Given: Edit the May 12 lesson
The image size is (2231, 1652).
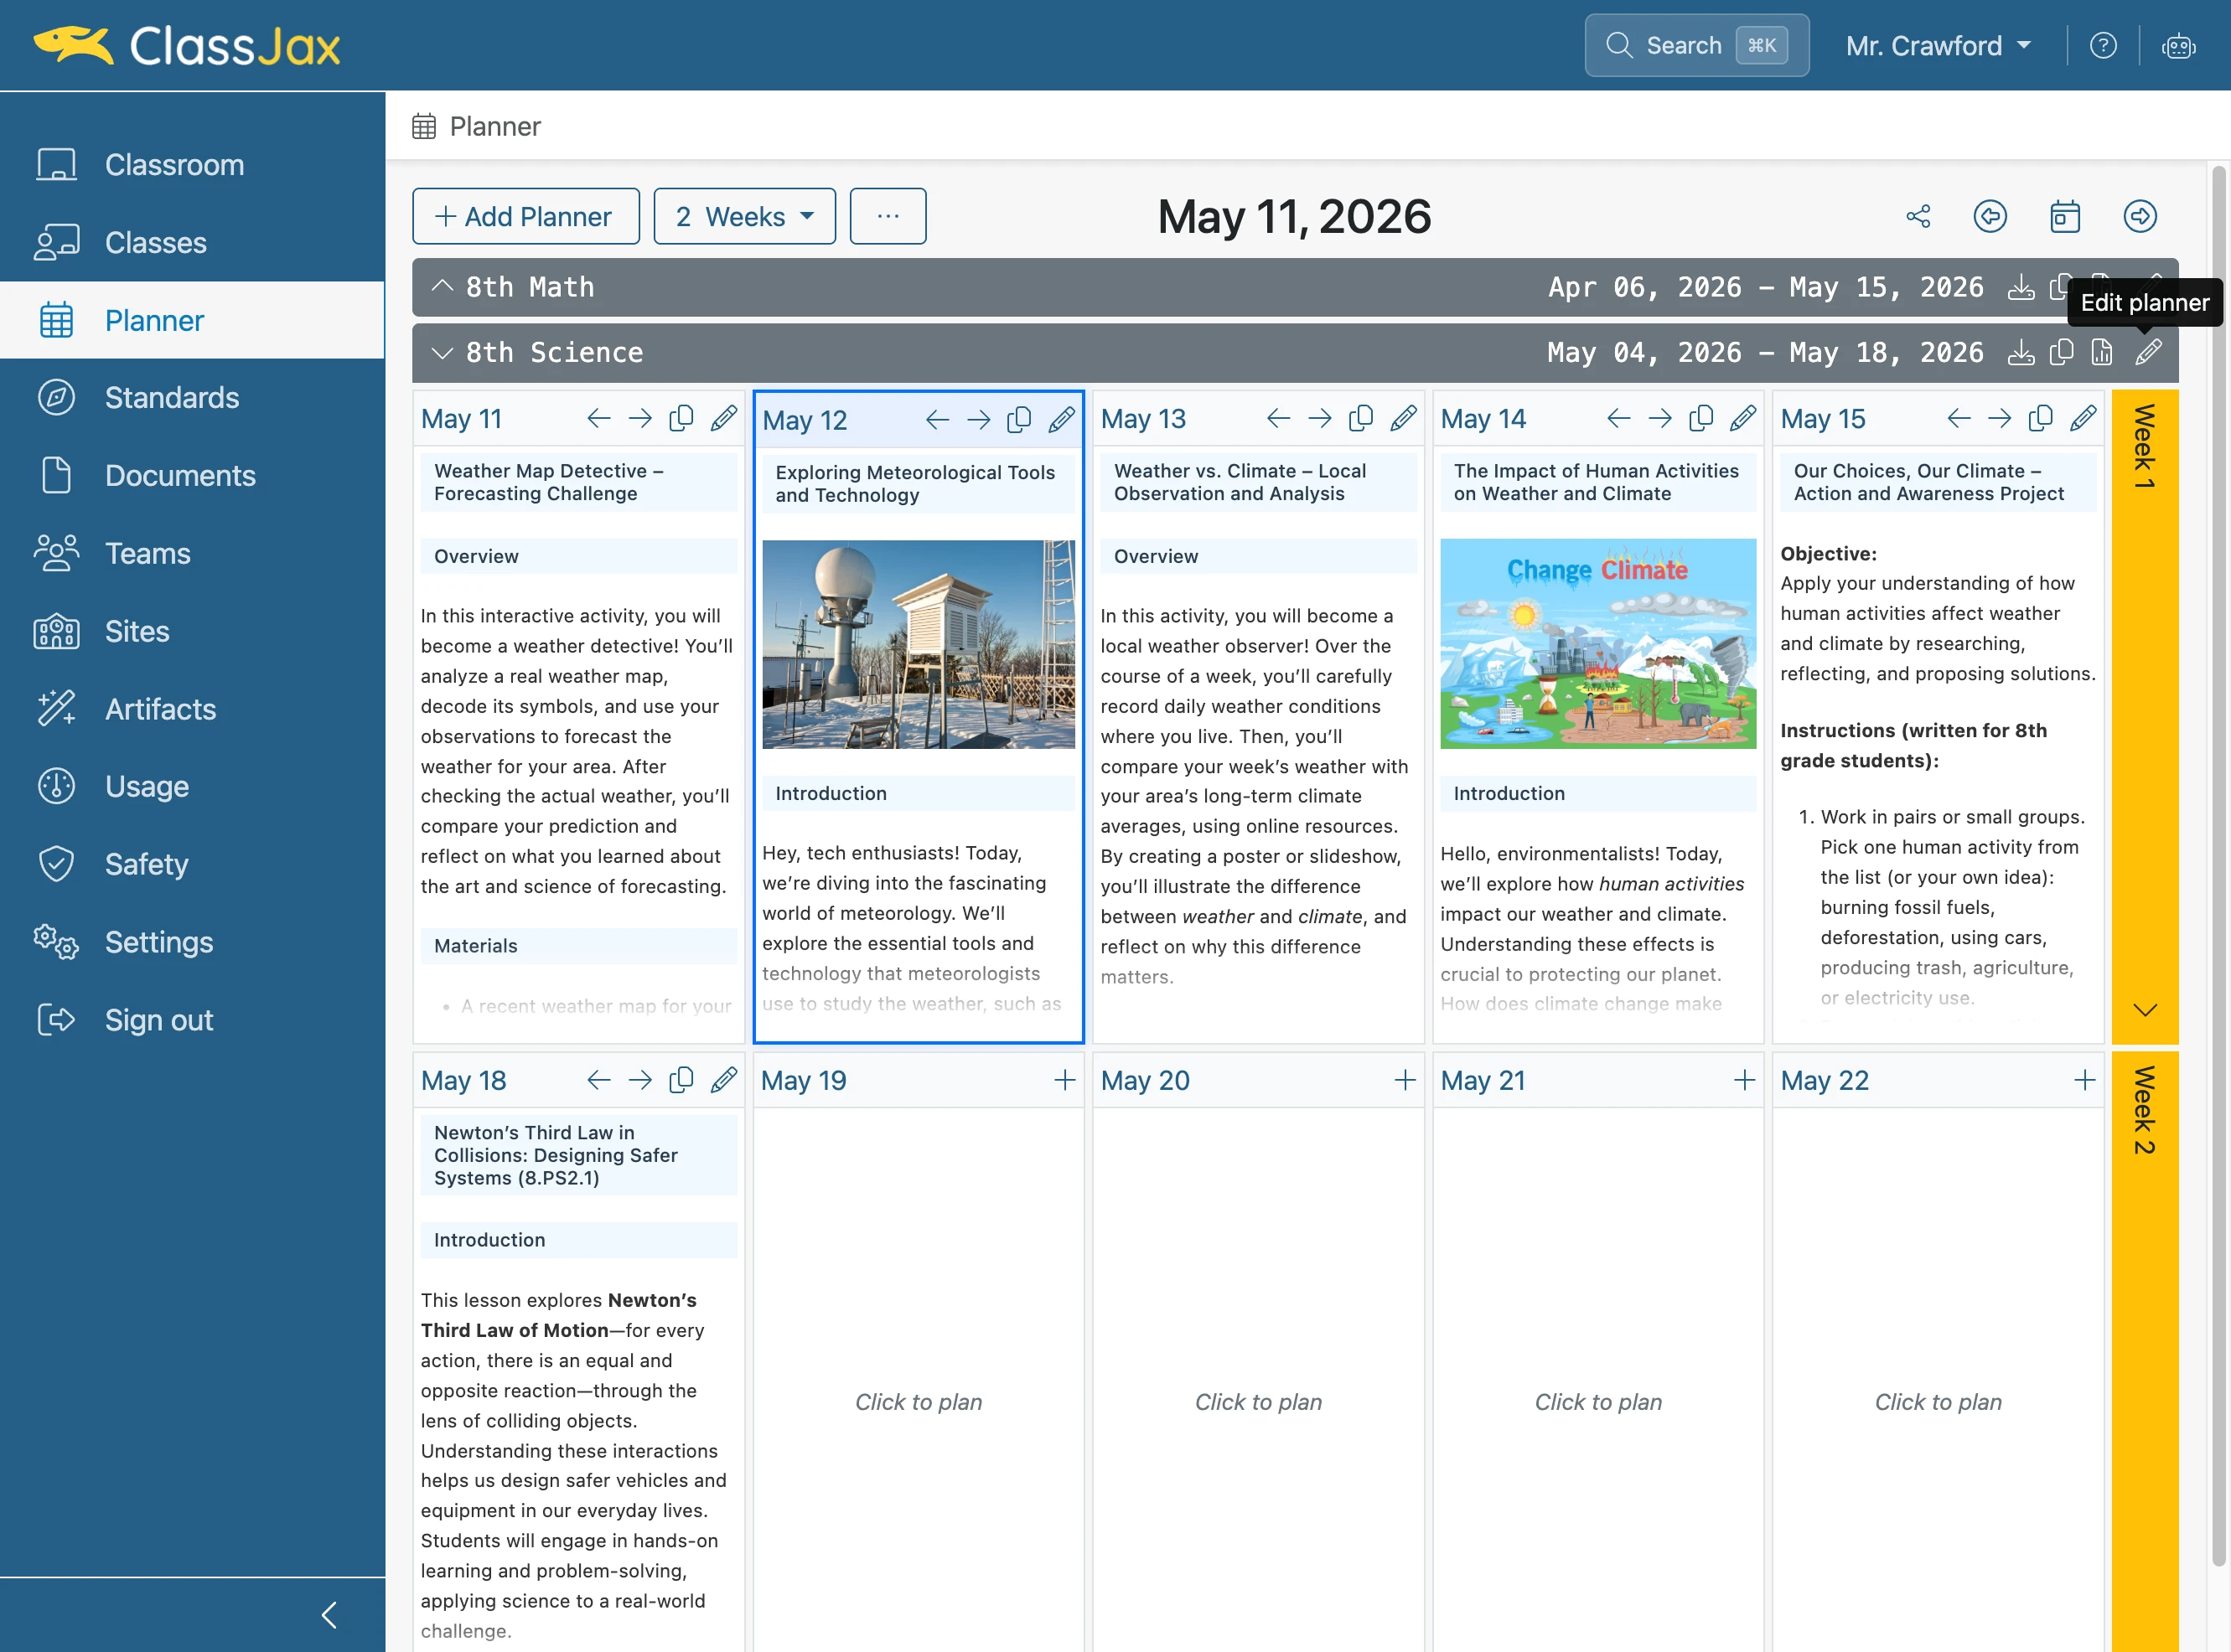Looking at the screenshot, I should click(x=1062, y=420).
